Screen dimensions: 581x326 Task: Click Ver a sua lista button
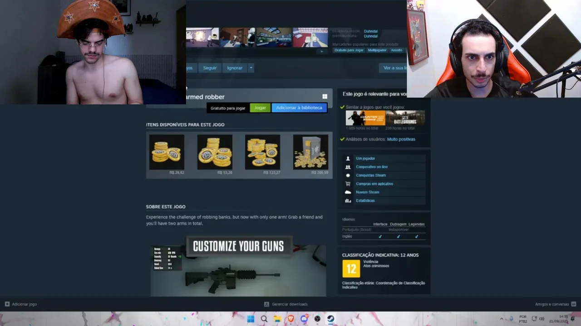pos(393,68)
